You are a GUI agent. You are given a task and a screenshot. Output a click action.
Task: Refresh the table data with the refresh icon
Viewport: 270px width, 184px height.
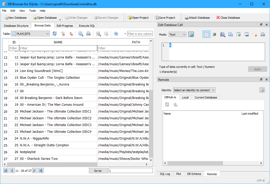[55, 34]
